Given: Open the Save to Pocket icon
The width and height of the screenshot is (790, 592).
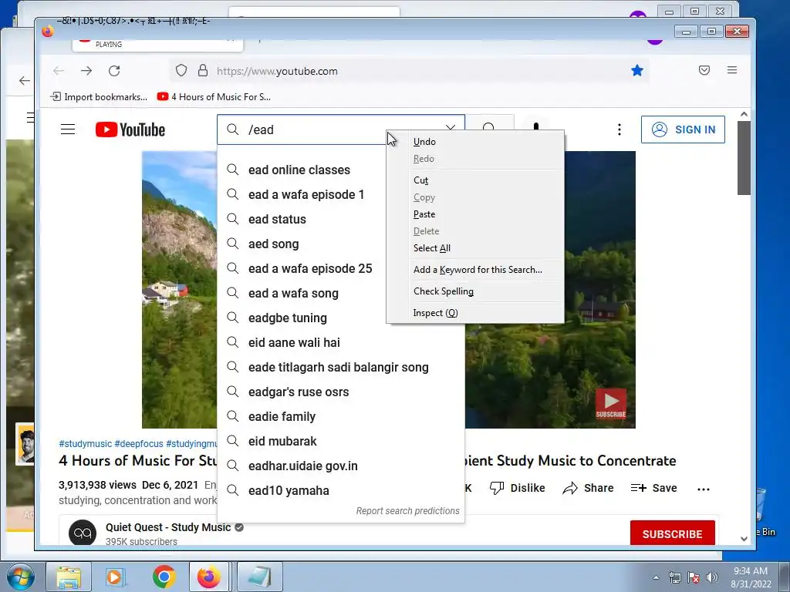Looking at the screenshot, I should (704, 70).
